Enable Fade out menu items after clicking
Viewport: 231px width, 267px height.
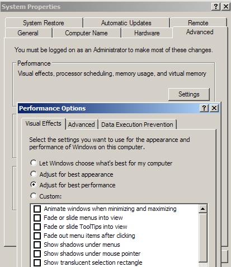click(x=37, y=236)
